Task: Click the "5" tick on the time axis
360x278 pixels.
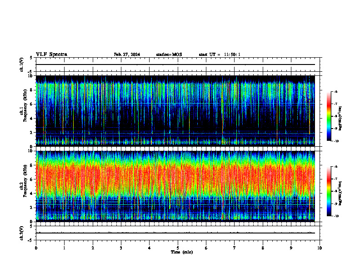Action: [178, 248]
